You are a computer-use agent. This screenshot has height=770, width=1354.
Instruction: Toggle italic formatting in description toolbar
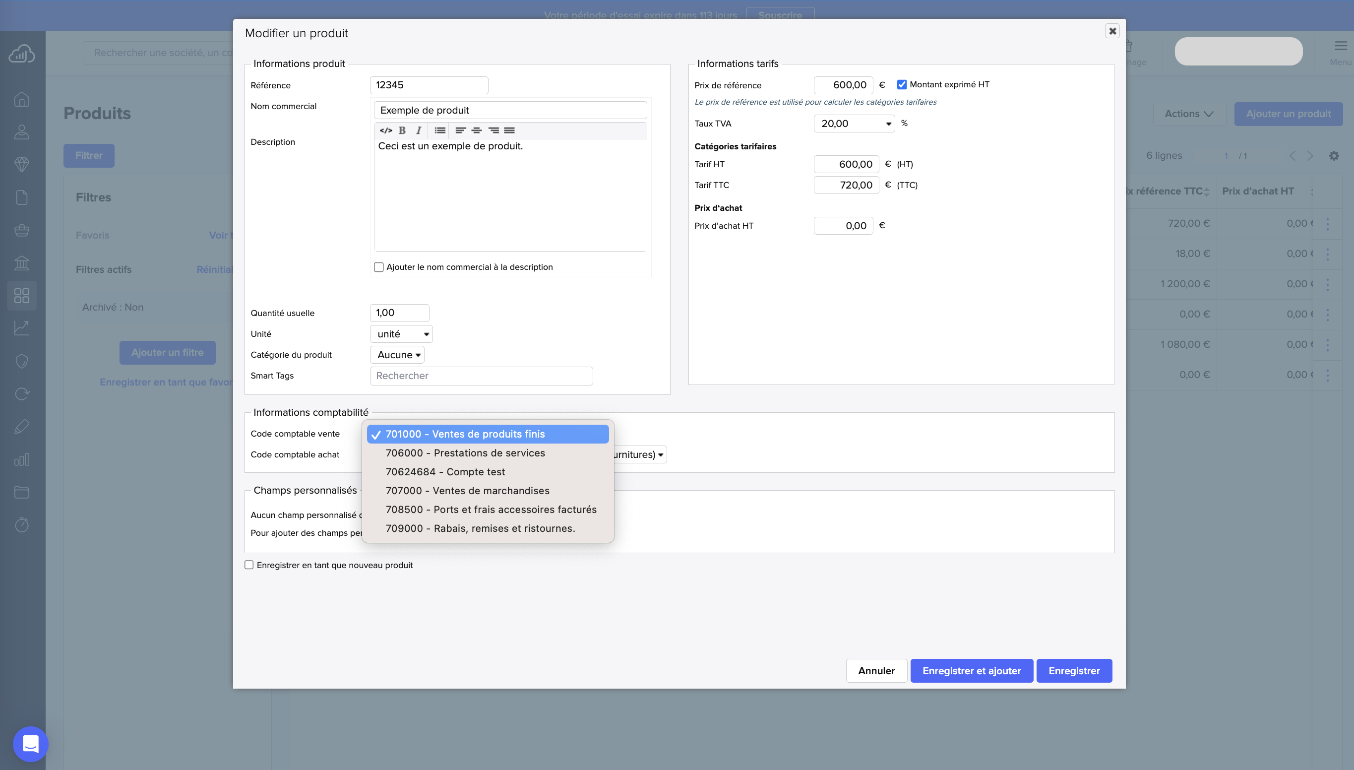[x=419, y=130]
